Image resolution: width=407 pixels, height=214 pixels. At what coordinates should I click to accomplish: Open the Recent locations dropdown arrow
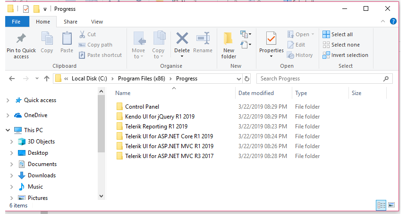(x=37, y=79)
